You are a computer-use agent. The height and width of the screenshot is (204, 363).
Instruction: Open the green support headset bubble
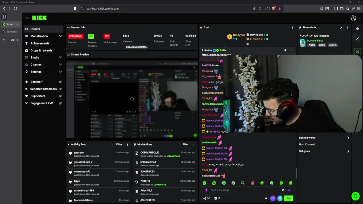pyautogui.click(x=355, y=196)
